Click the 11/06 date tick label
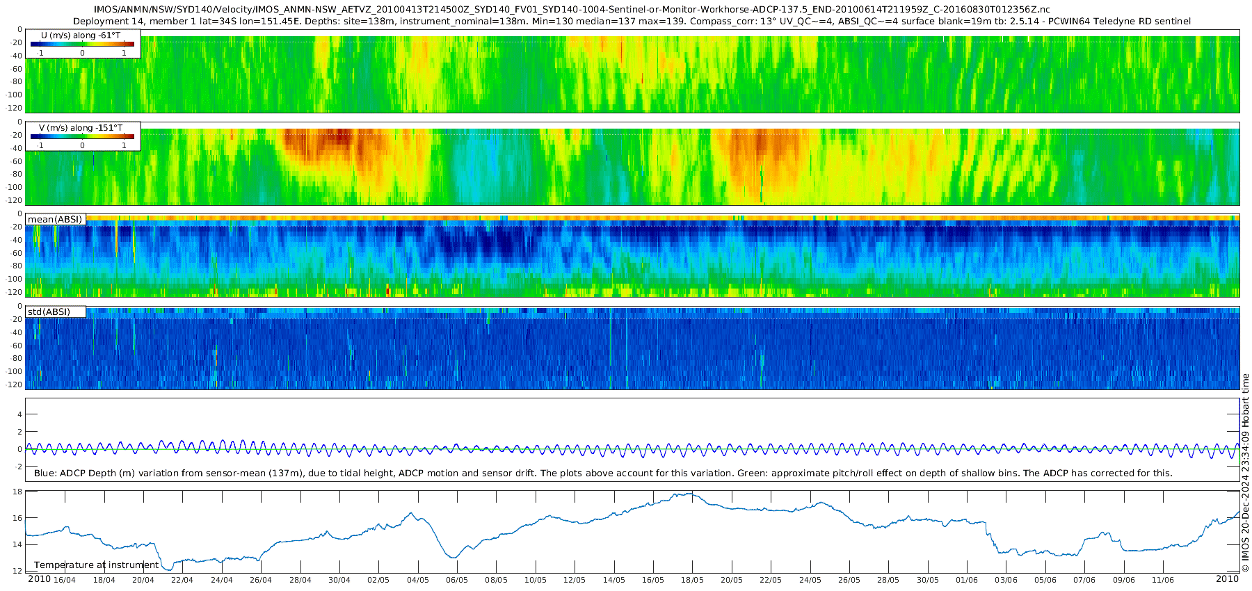The height and width of the screenshot is (591, 1252). (x=1163, y=580)
